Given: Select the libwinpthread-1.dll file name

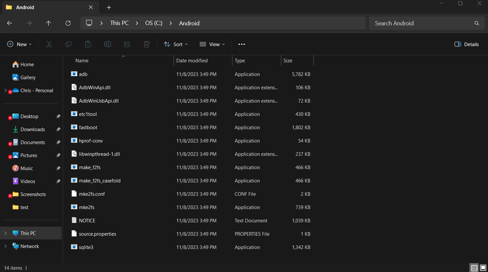Looking at the screenshot, I should (x=99, y=154).
